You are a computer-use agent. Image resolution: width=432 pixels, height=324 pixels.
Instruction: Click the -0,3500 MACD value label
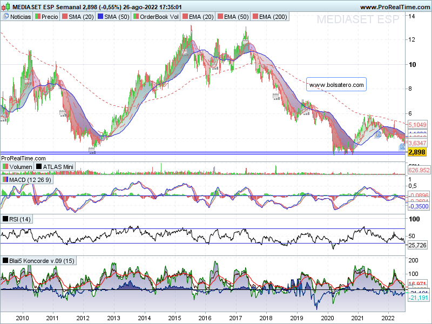[418, 206]
